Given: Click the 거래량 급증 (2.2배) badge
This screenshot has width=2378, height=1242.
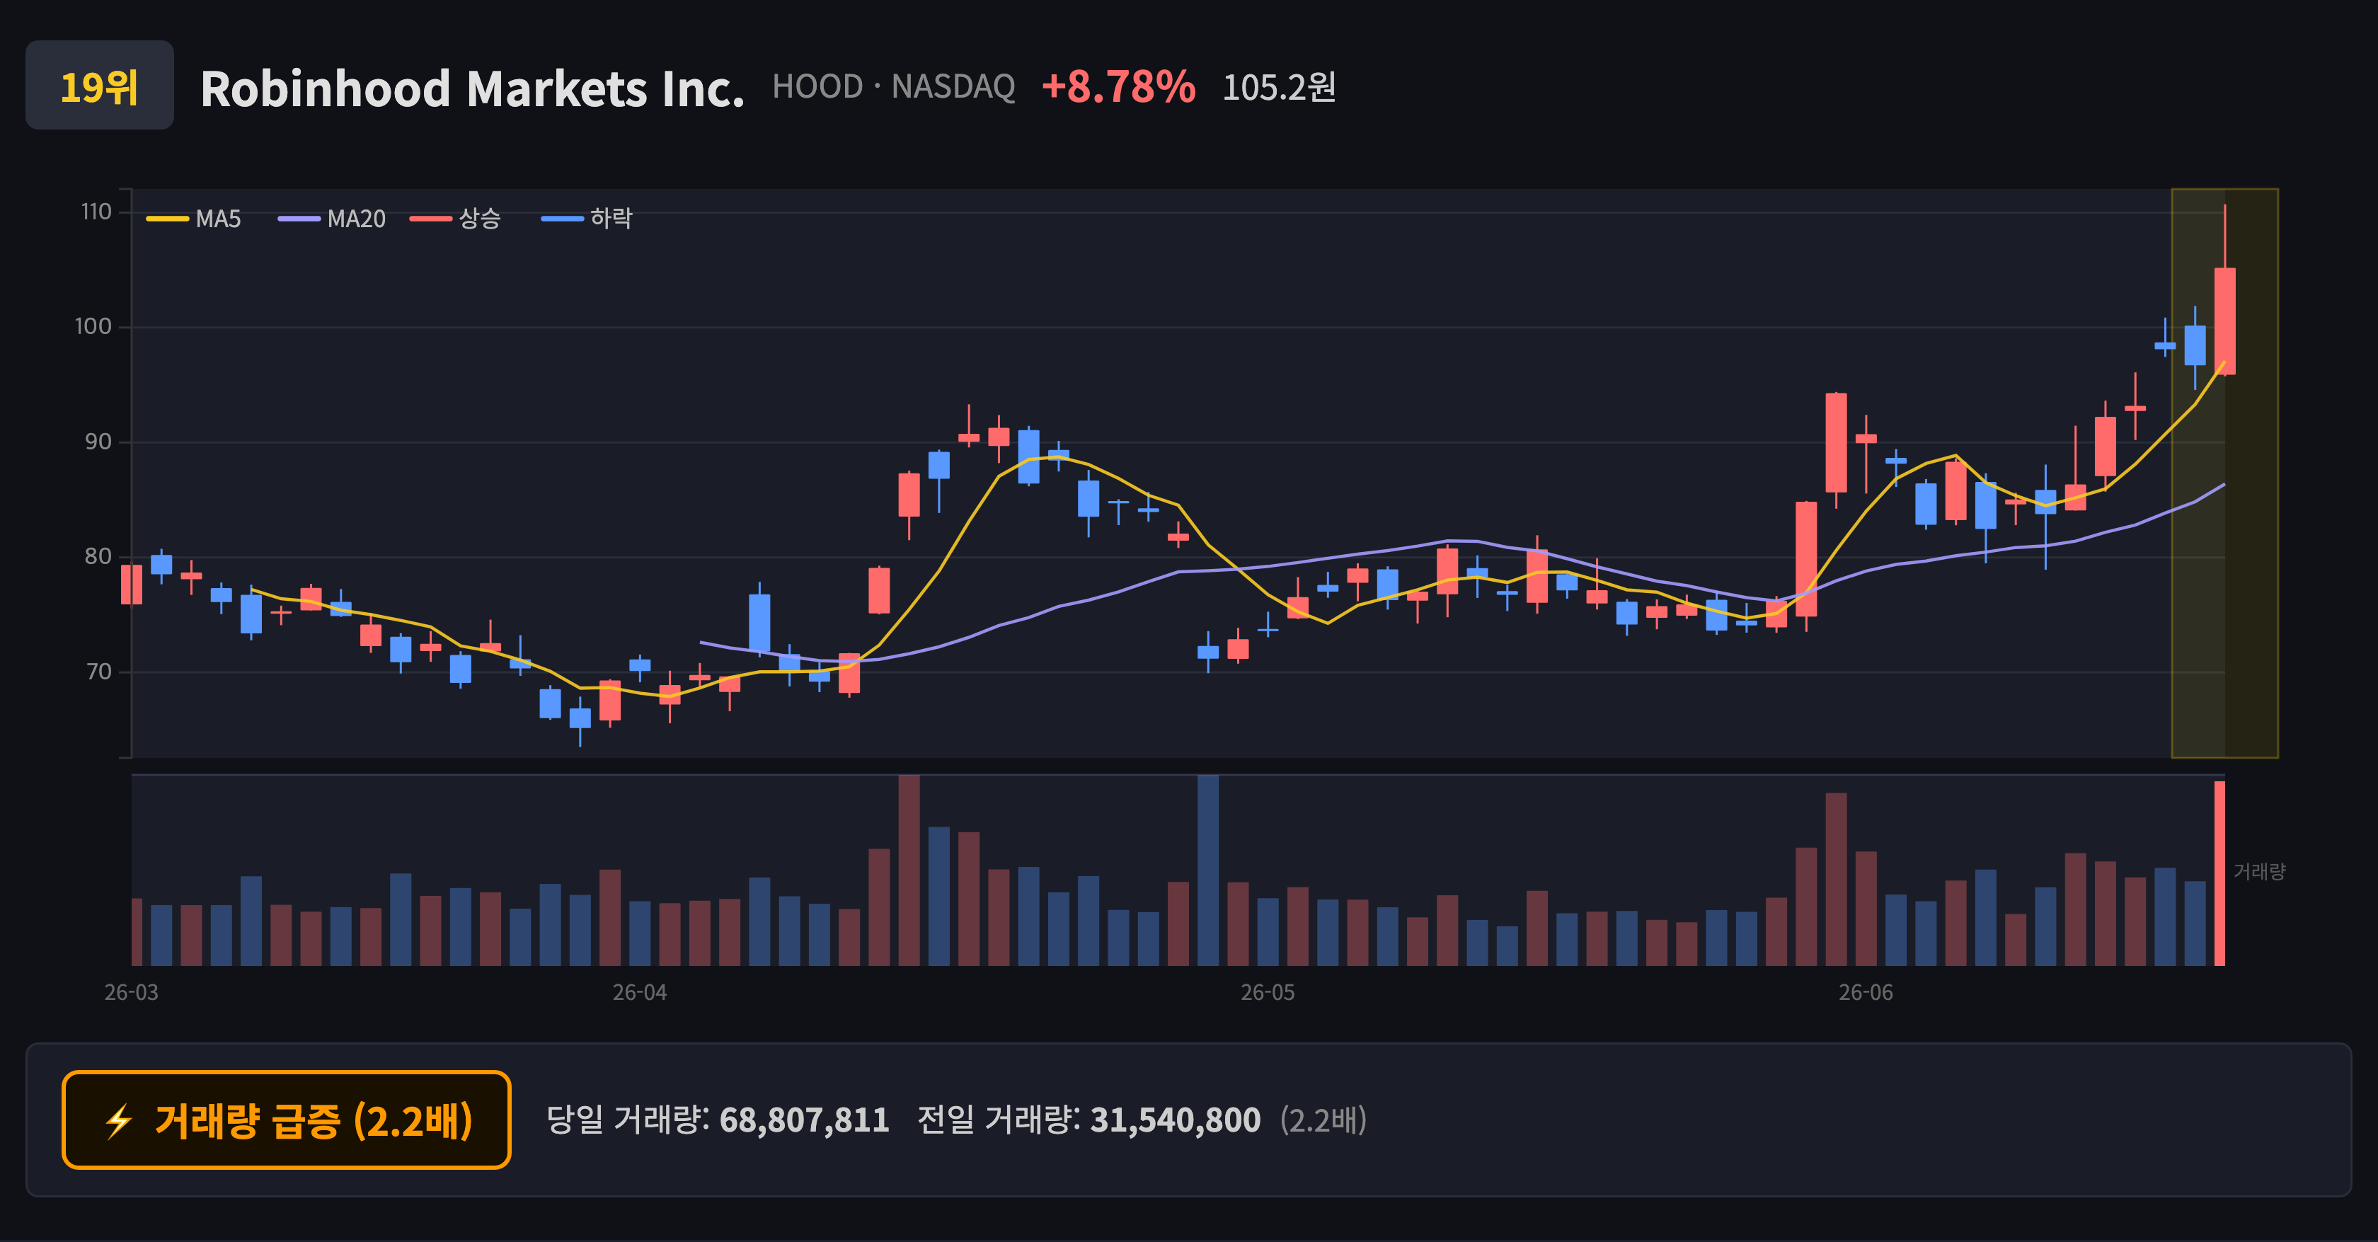Looking at the screenshot, I should pos(286,1120).
